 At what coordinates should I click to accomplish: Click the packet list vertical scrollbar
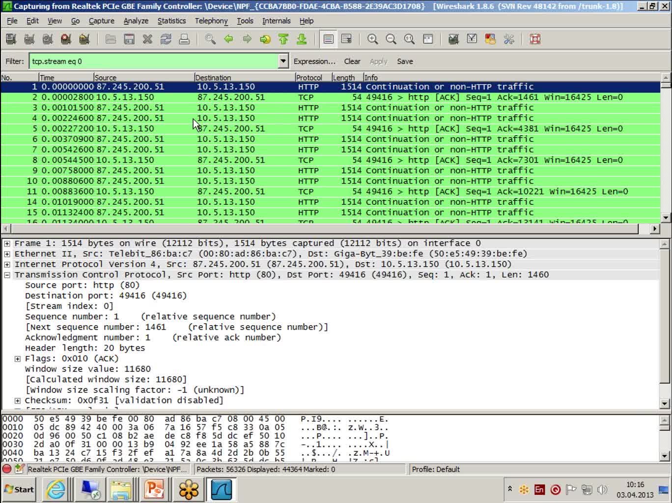point(666,147)
